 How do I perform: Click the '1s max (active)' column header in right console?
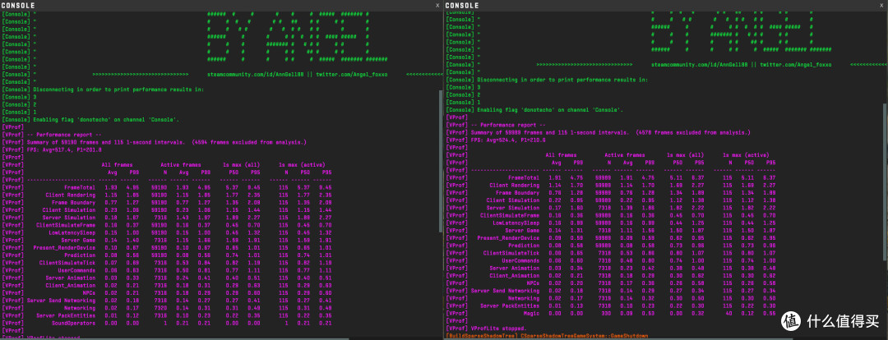coord(746,154)
